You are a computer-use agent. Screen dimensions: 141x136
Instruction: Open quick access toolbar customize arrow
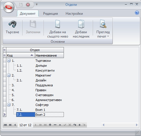tap(37, 4)
